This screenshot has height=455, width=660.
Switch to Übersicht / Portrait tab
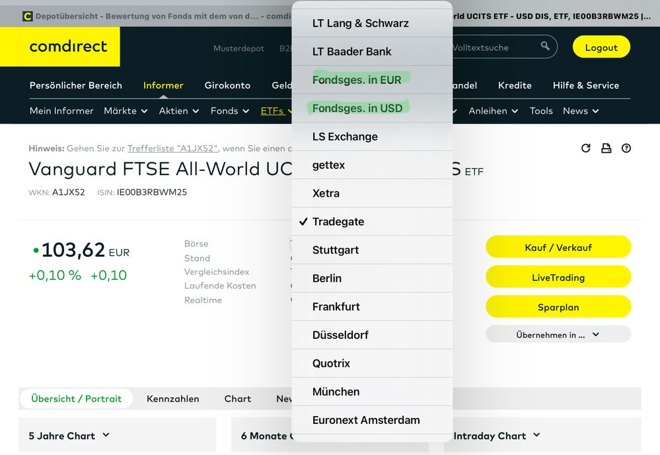pos(76,399)
